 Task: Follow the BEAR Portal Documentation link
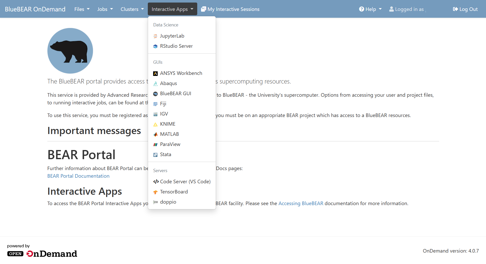click(78, 176)
